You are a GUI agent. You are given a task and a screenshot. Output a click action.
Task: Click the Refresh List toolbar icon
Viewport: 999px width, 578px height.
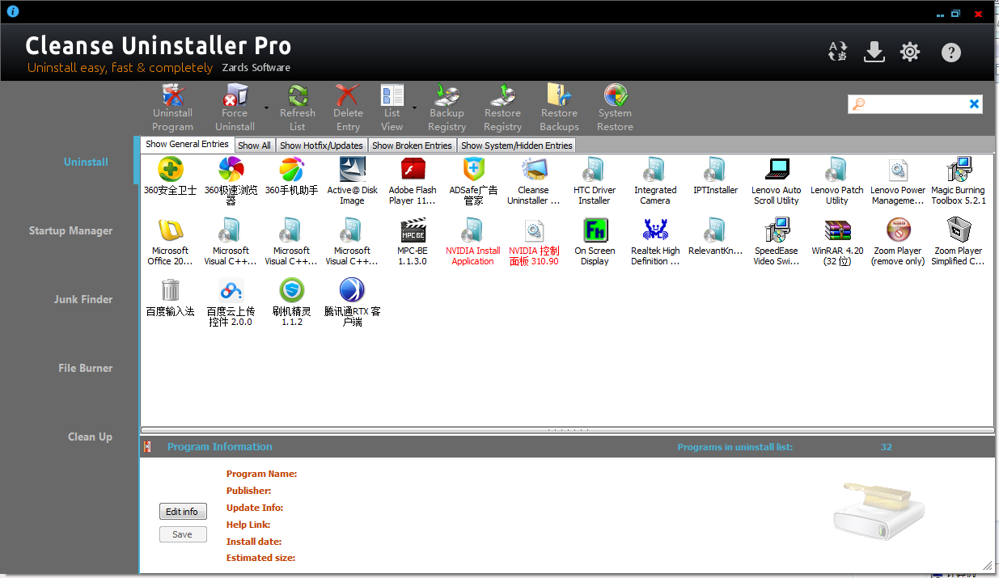(x=298, y=95)
